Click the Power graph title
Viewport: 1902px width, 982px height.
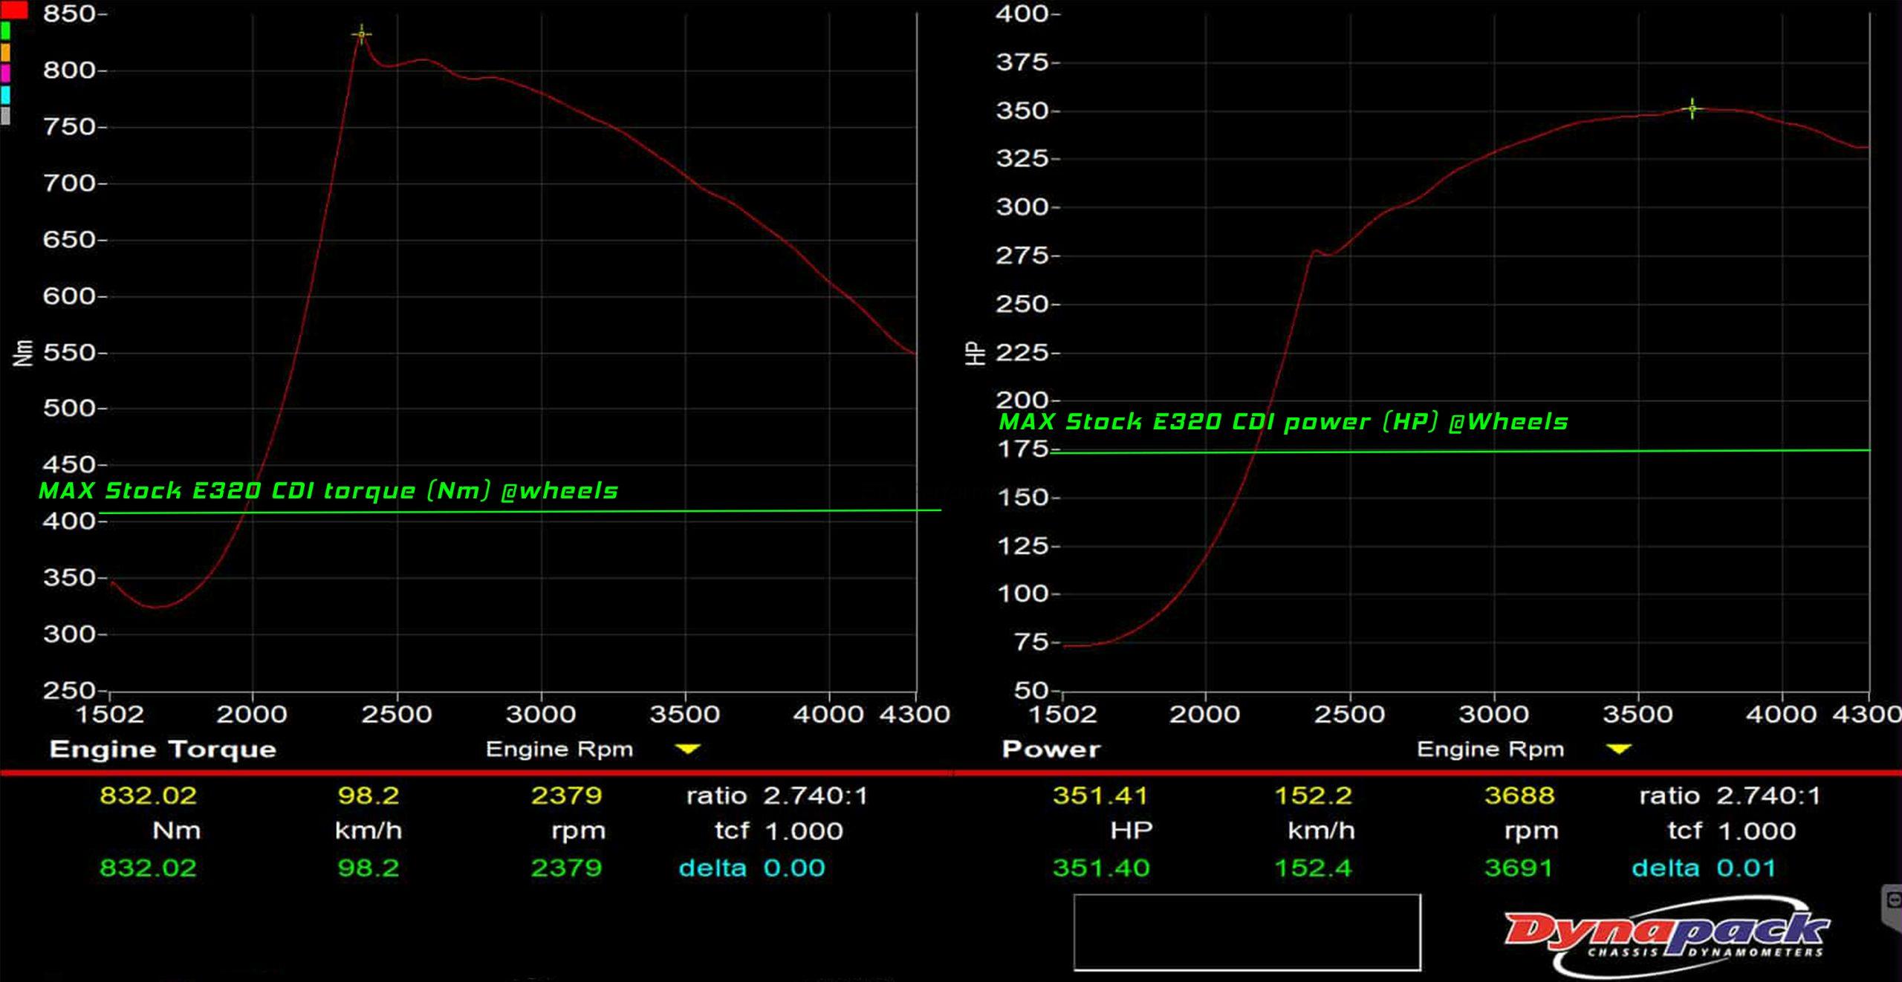[x=1051, y=749]
